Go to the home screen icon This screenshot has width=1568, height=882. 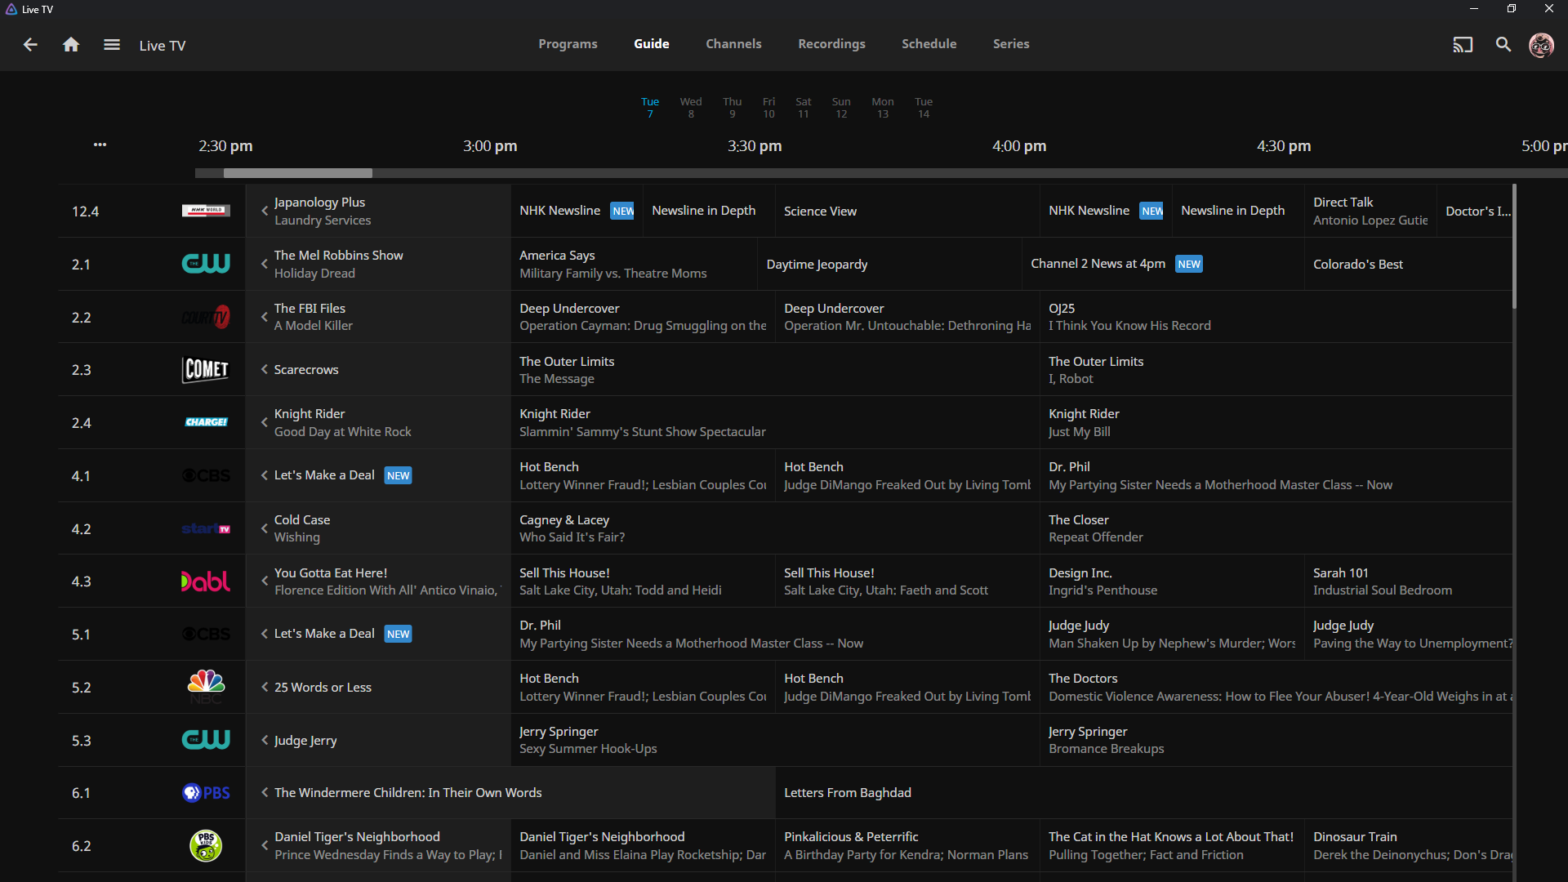tap(71, 45)
